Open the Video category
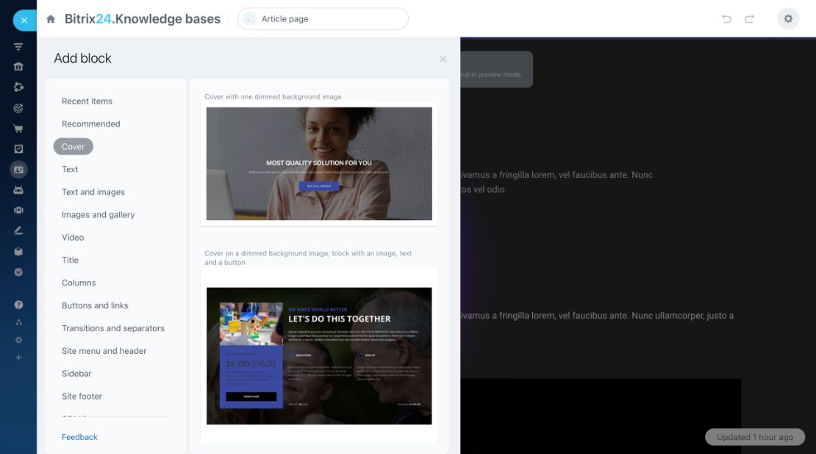Viewport: 816px width, 454px height. tap(73, 238)
